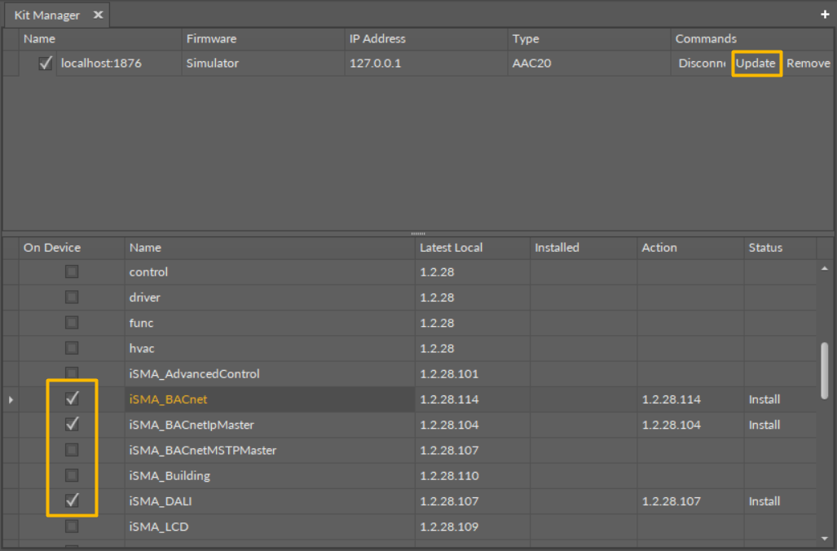Click the panel splitter grip handle
This screenshot has height=551, width=837.
(418, 234)
